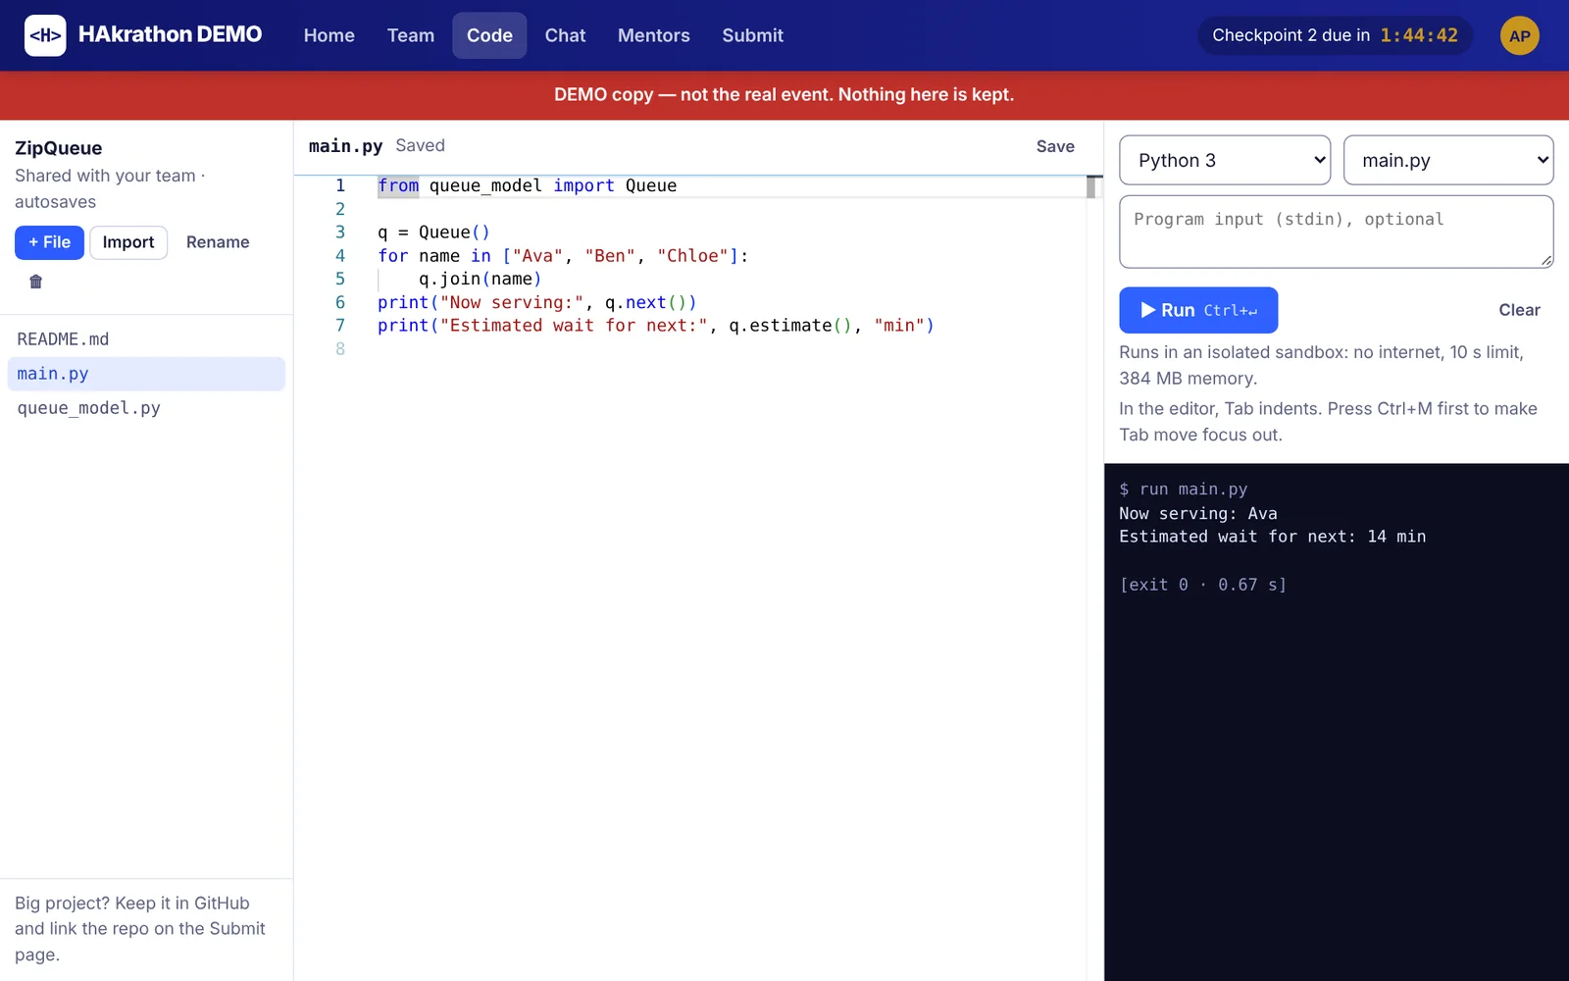Switch to the Chat tab
The image size is (1569, 981).
coord(565,35)
